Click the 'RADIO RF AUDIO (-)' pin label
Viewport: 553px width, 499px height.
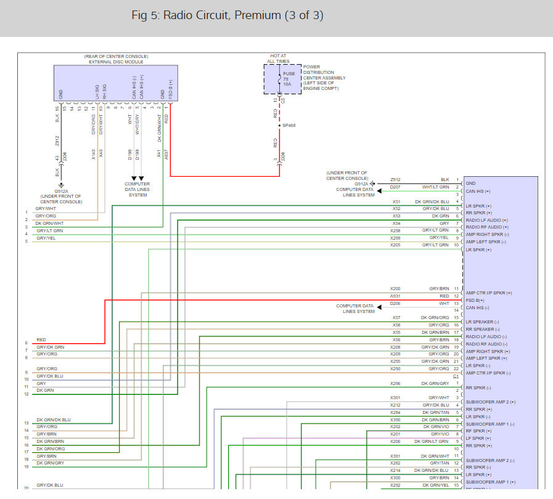pyautogui.click(x=486, y=344)
